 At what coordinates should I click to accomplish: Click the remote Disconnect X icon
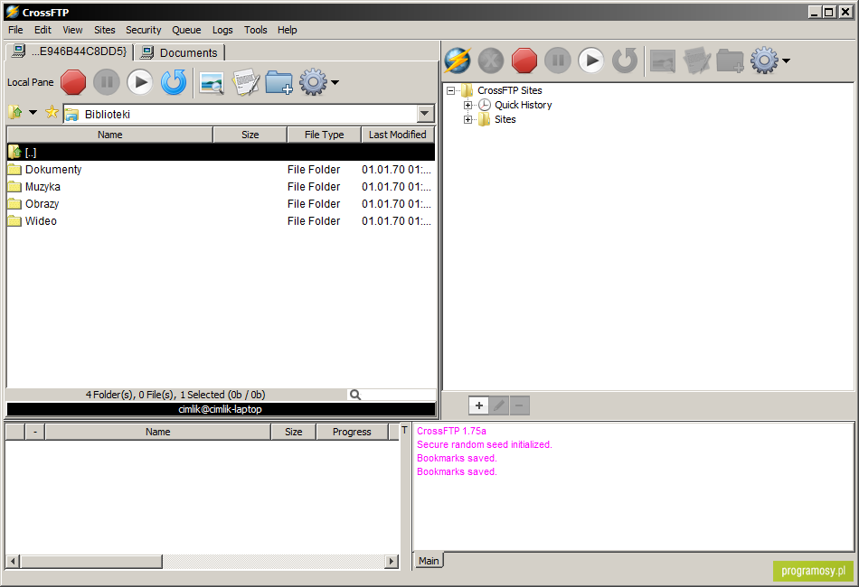coord(491,61)
